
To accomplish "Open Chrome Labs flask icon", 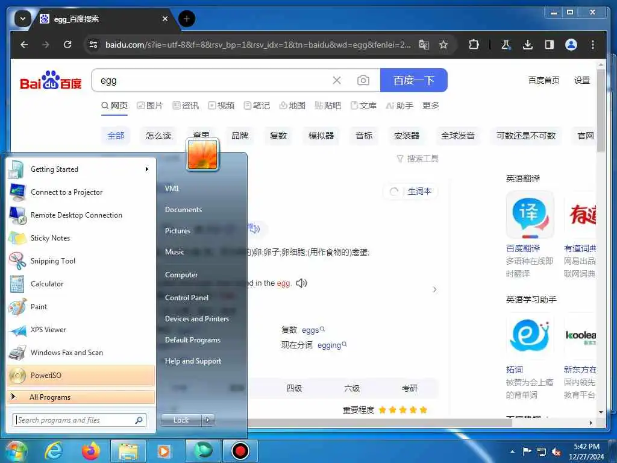I will click(506, 45).
